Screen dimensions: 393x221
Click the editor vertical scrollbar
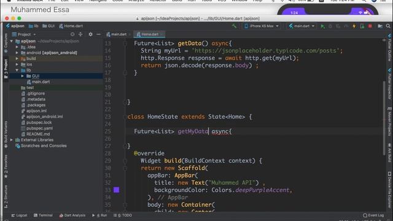coord(384,118)
